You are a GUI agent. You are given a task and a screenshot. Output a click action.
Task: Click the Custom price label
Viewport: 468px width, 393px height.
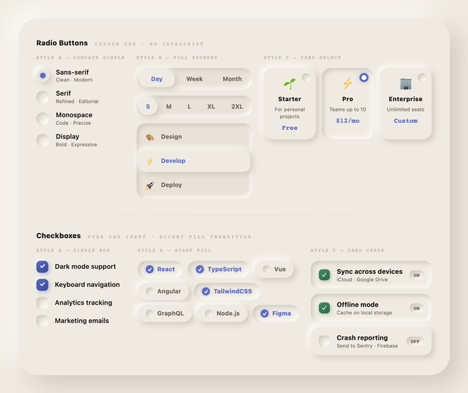(406, 121)
